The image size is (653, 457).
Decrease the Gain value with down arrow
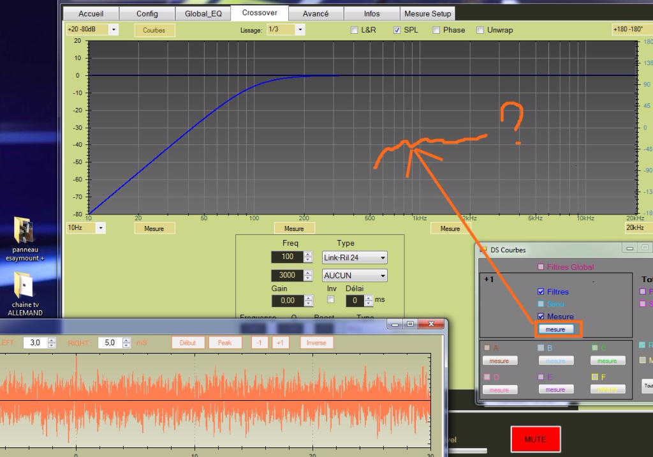click(x=308, y=303)
